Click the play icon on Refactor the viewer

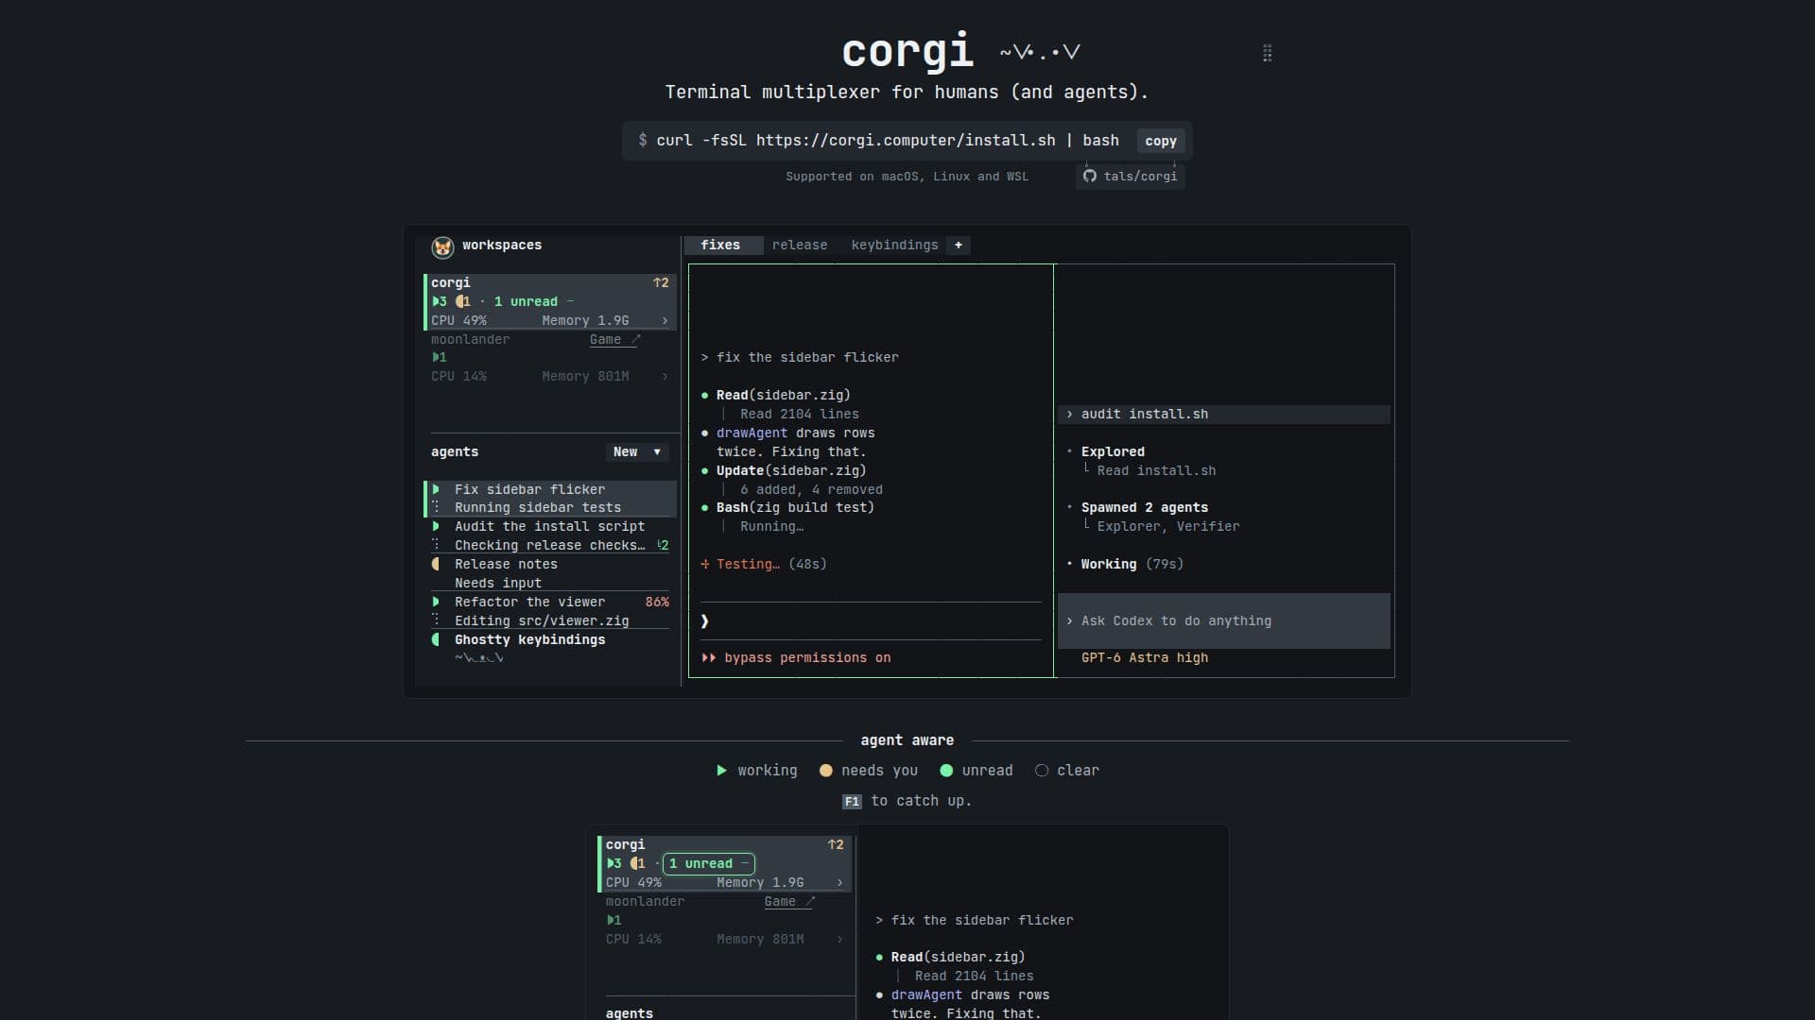(x=436, y=602)
